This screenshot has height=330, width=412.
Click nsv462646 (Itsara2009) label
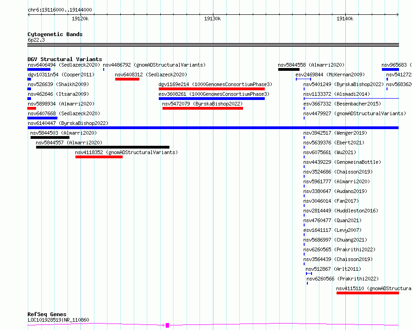coord(58,94)
